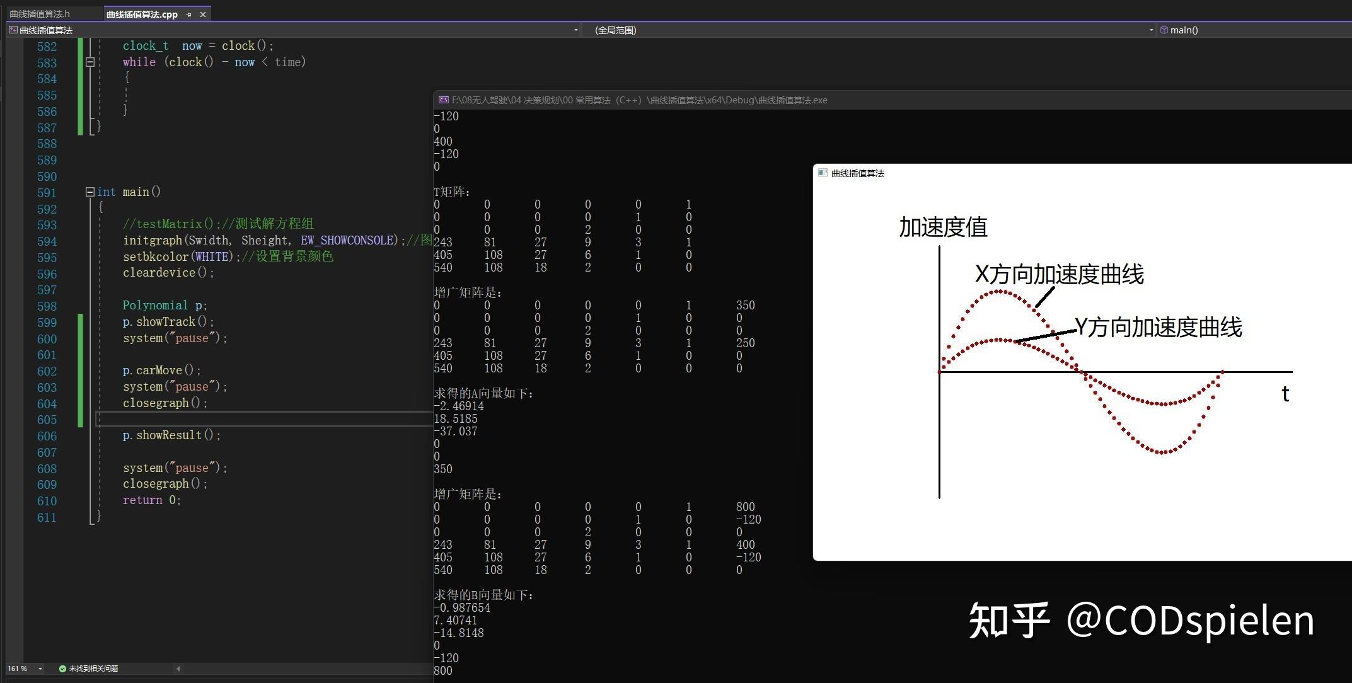The height and width of the screenshot is (683, 1352).
Task: Select the 曲线插值算法.cpp tab
Action: click(143, 14)
